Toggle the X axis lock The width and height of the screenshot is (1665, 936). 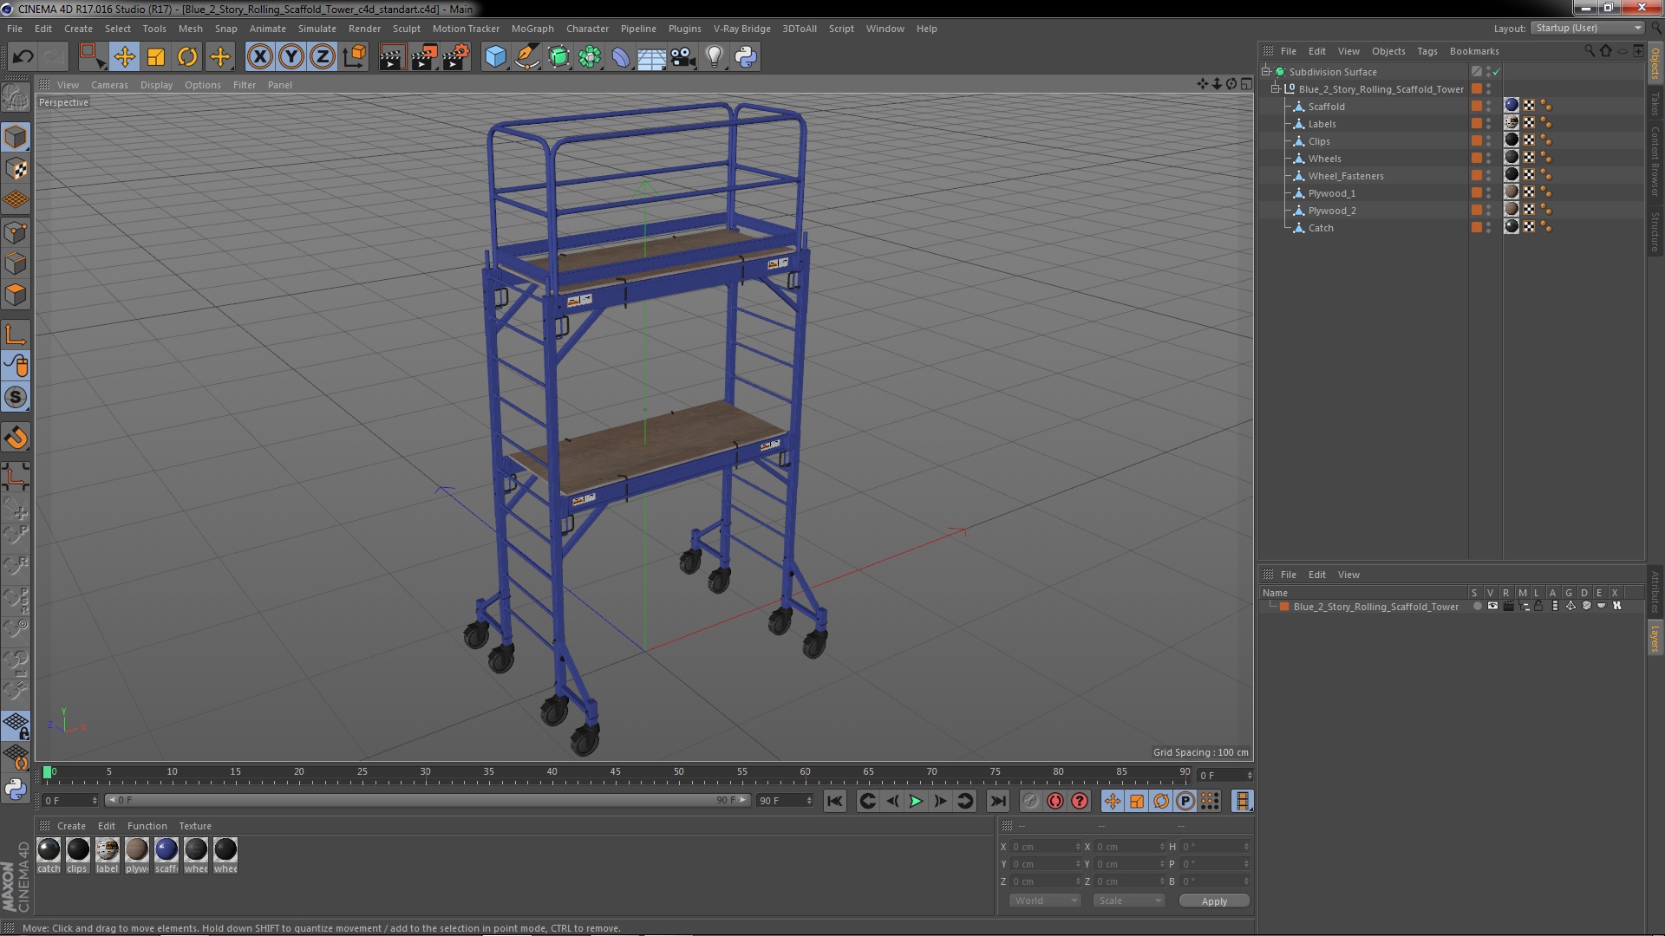259,57
